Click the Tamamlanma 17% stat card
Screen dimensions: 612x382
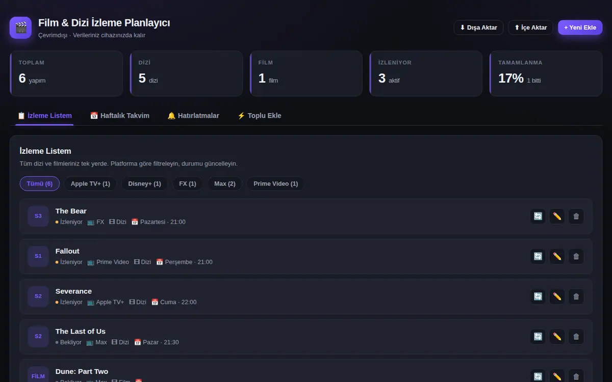coord(546,73)
